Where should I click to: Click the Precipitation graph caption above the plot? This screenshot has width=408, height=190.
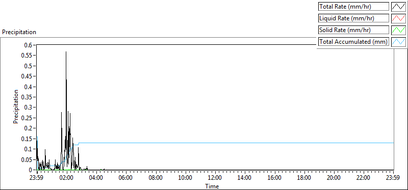[x=19, y=32]
